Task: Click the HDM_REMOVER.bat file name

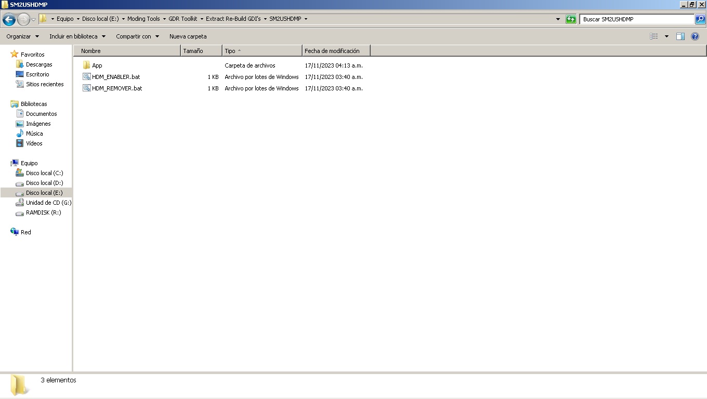Action: tap(117, 88)
